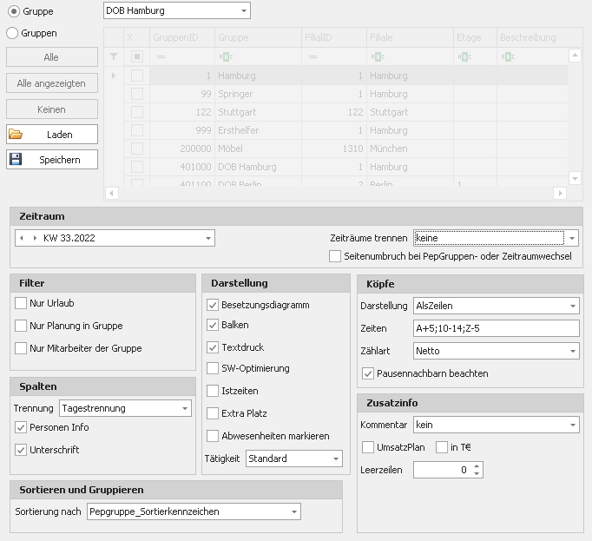Enable the Nur Urlaub filter checkbox

coord(21,303)
